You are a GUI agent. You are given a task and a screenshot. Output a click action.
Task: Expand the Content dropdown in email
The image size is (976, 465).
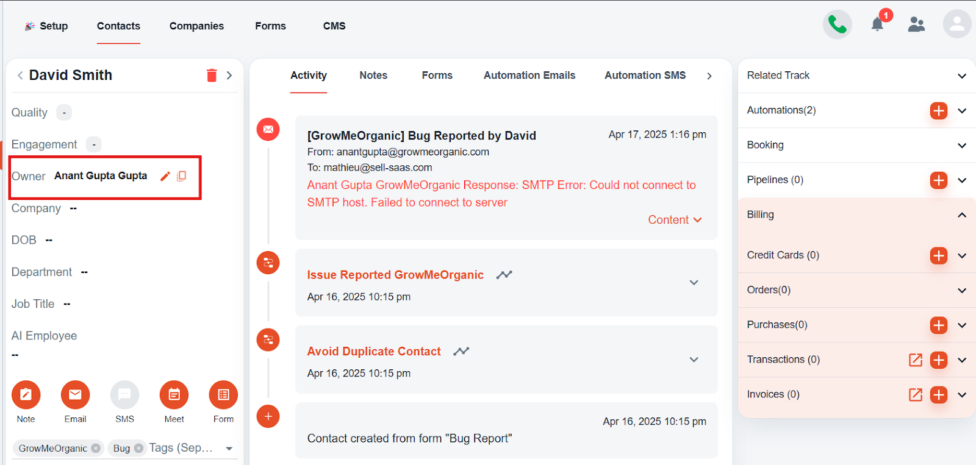(675, 220)
